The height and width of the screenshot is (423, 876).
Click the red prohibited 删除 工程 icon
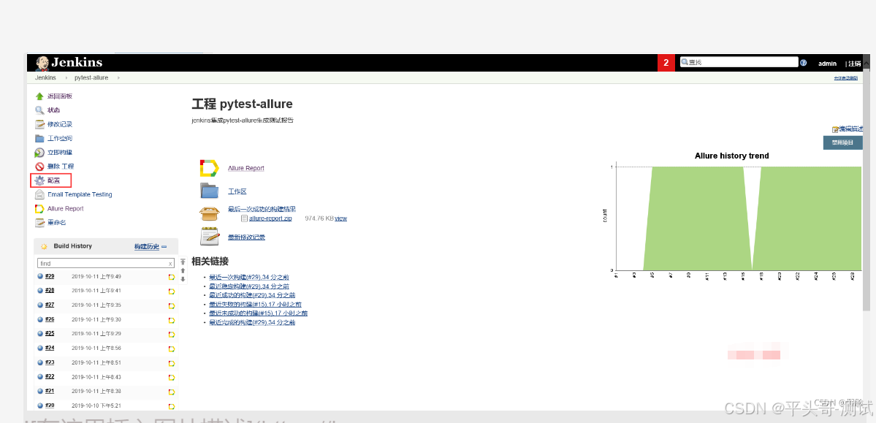pos(39,166)
